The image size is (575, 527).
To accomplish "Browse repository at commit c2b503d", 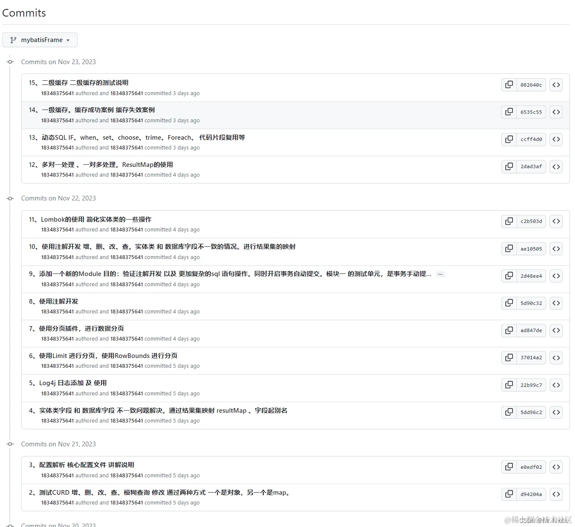I will coord(556,221).
